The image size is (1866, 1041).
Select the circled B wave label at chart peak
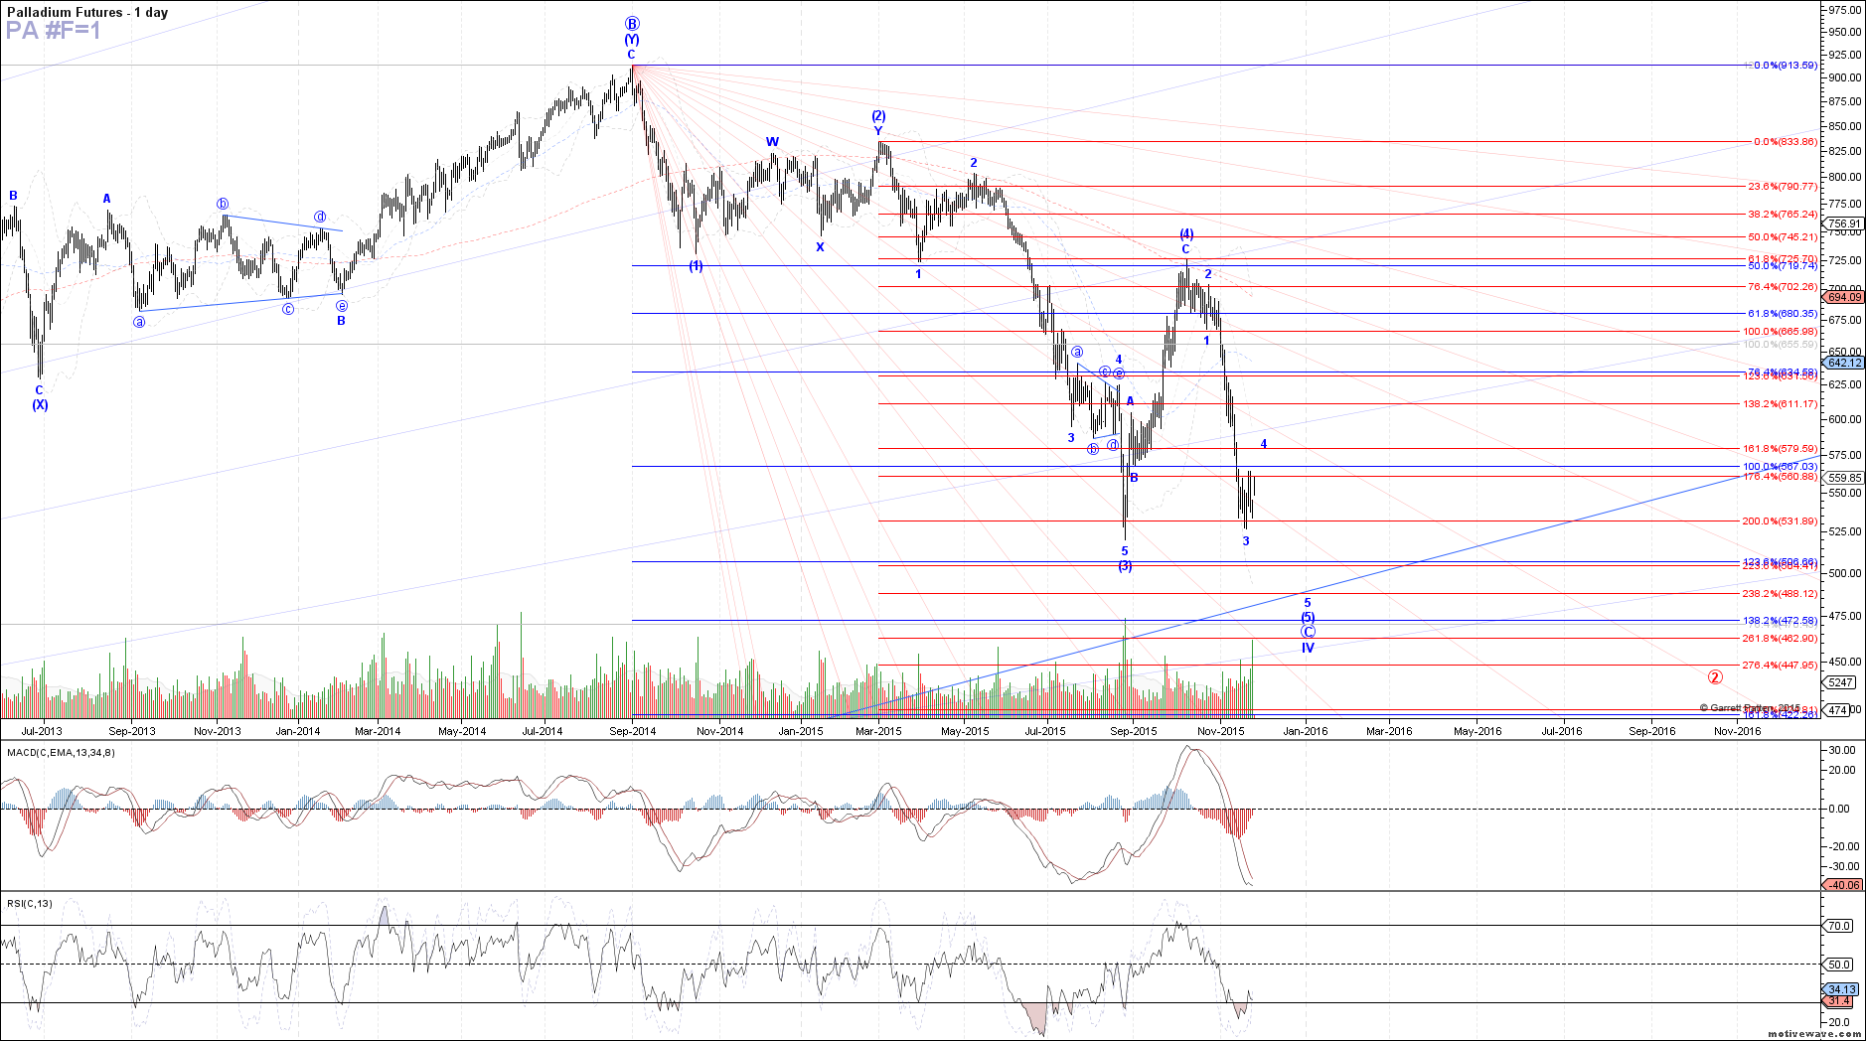632,24
